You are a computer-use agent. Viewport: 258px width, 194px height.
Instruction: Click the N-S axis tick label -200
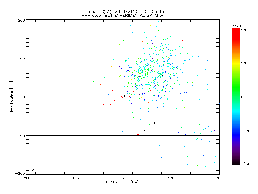pyautogui.click(x=20, y=173)
